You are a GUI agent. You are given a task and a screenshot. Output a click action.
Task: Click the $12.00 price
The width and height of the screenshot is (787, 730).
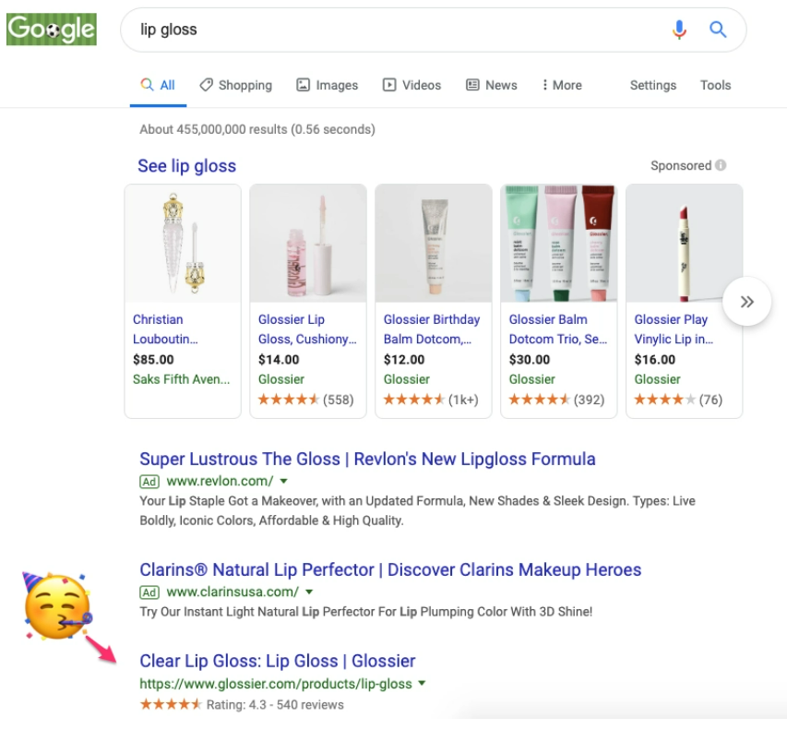404,360
